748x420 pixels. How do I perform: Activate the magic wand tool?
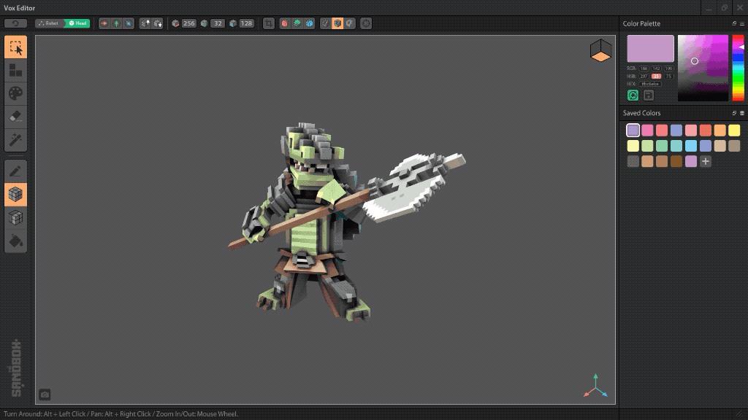[x=16, y=139]
